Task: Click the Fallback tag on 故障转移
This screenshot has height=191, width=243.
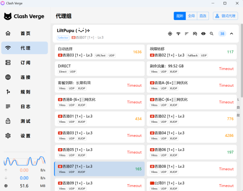Action: click(x=192, y=56)
